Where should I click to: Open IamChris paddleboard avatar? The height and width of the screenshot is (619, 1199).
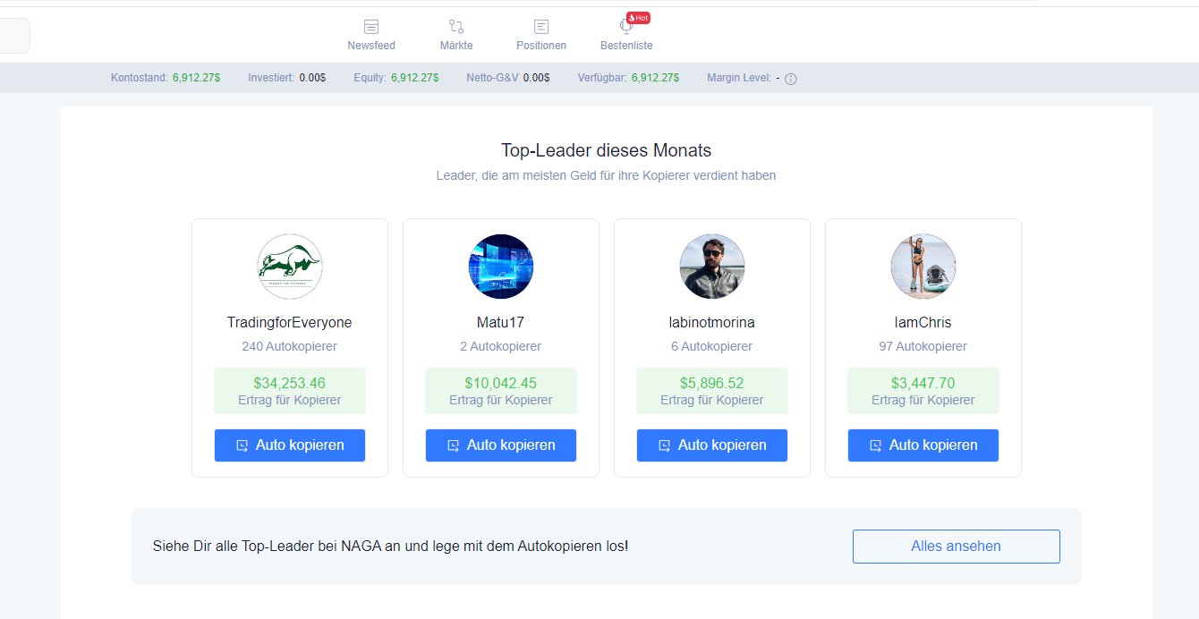(x=923, y=267)
